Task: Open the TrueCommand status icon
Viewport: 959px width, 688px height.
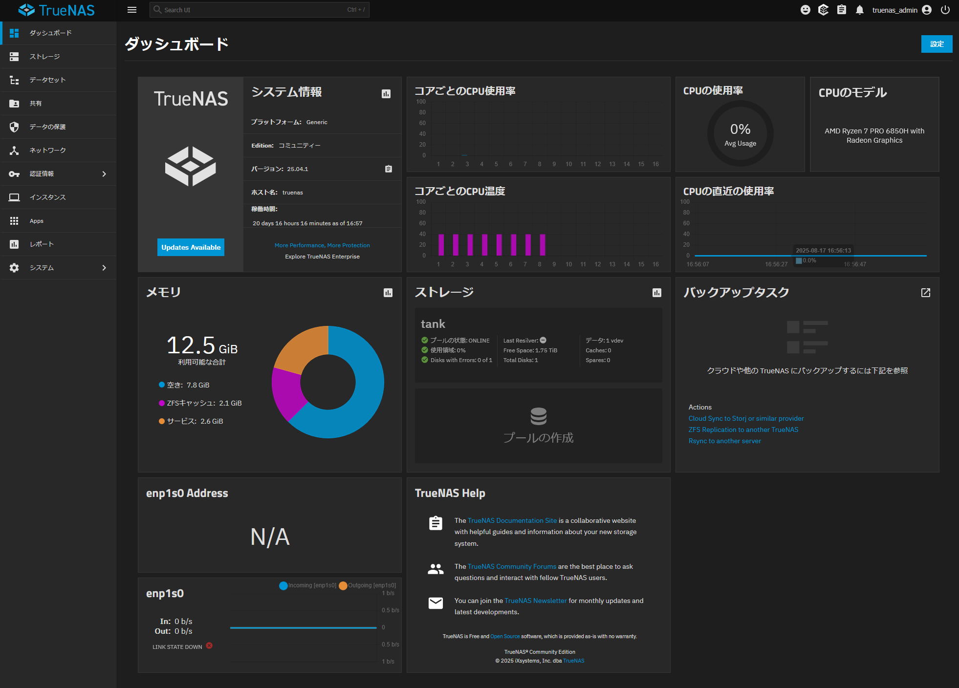Action: point(824,10)
